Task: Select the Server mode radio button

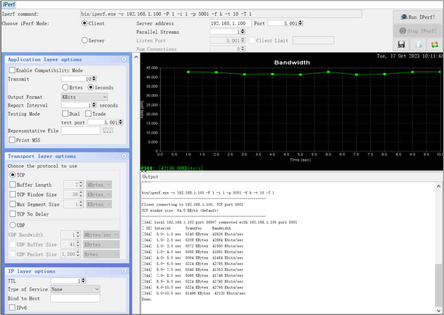Action: click(x=84, y=40)
